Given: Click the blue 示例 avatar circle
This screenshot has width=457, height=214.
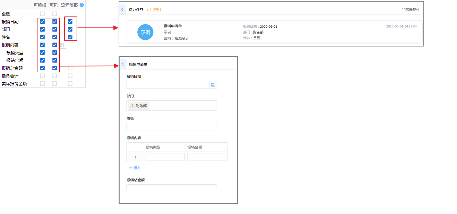Looking at the screenshot, I should [145, 32].
